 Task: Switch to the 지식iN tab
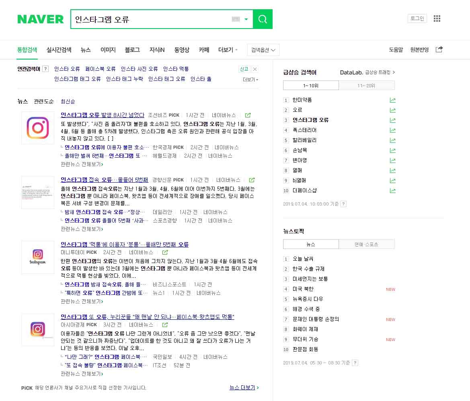coord(157,50)
